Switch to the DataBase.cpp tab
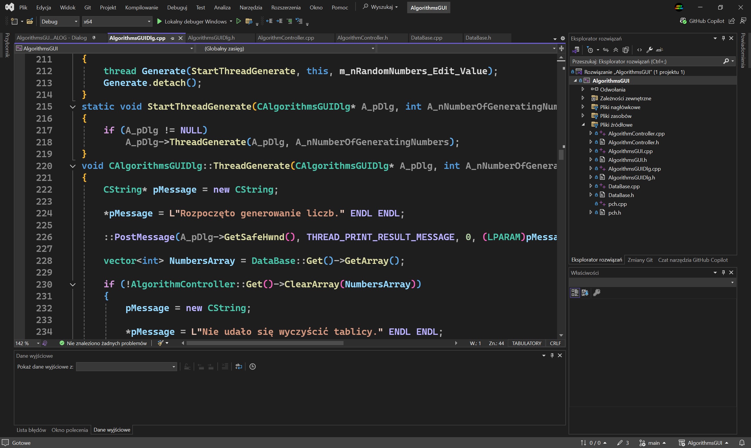 (426, 38)
